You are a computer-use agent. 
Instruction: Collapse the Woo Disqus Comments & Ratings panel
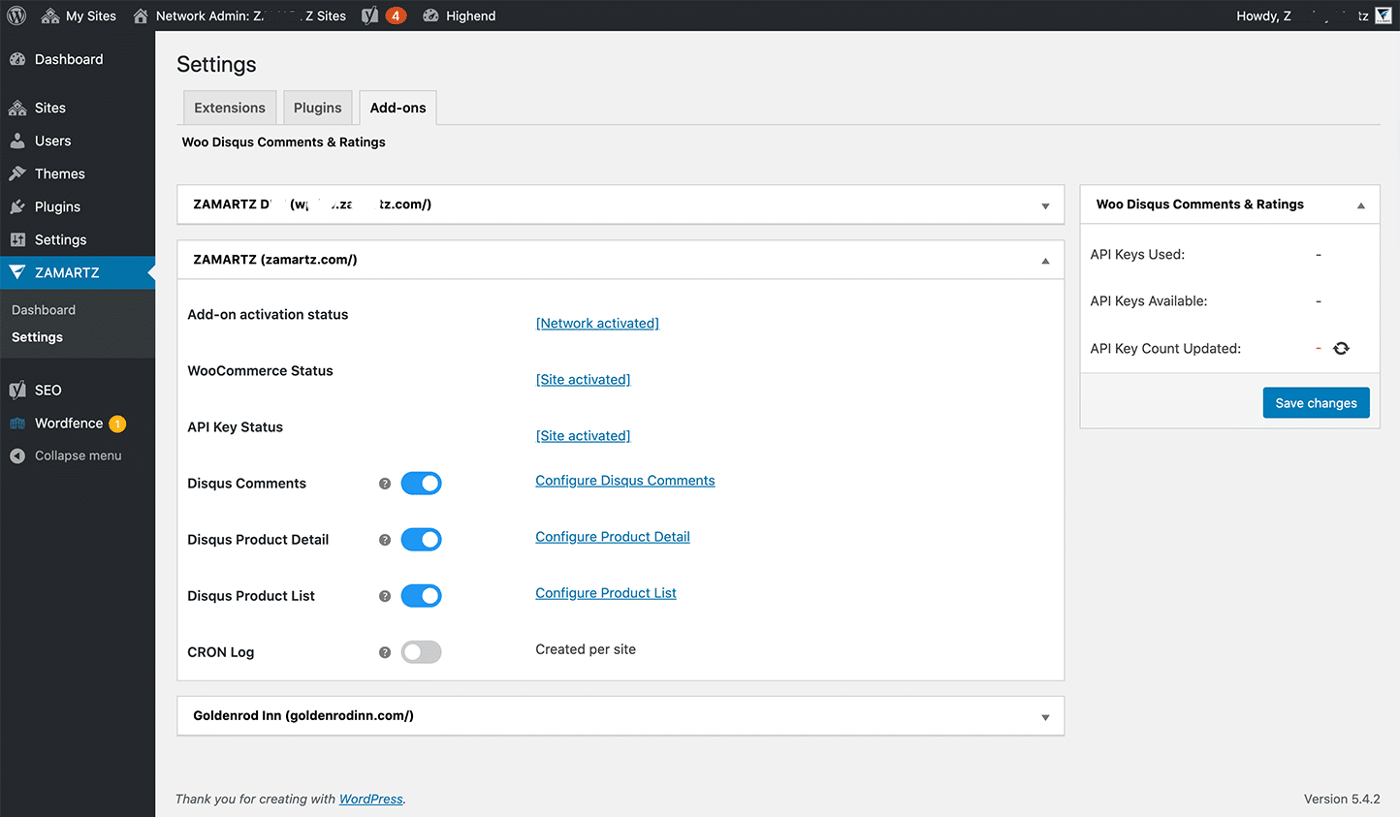(x=1361, y=204)
